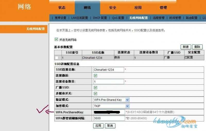Toggle the 多媒体开关 checkbox

click(96, 94)
